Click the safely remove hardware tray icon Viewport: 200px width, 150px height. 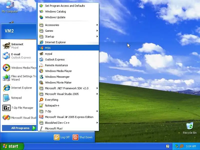(x=177, y=146)
